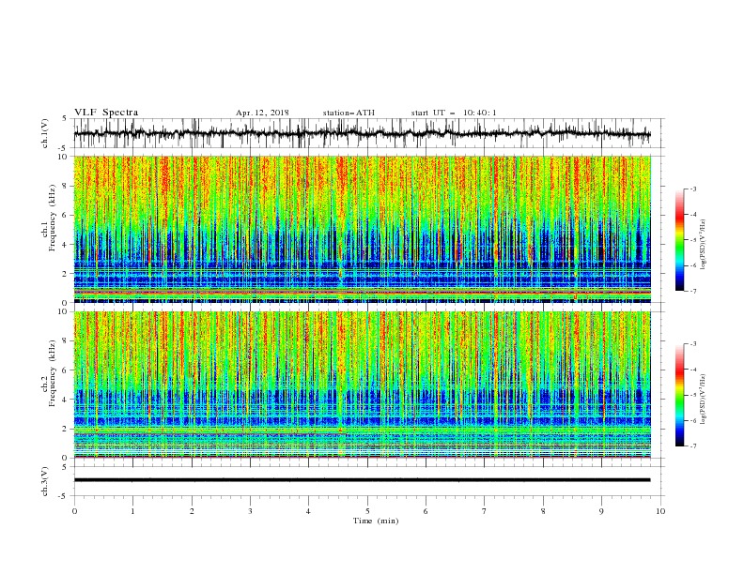Select the "ch.1(V)" axis label at top
Viewport: 744px width, 574px height.
[x=45, y=133]
